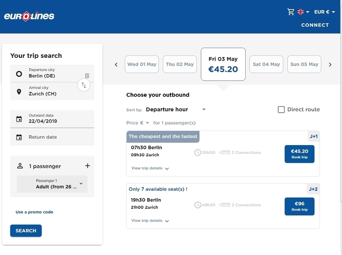342x255 pixels.
Task: Click the Departure city field
Action: 52,74
